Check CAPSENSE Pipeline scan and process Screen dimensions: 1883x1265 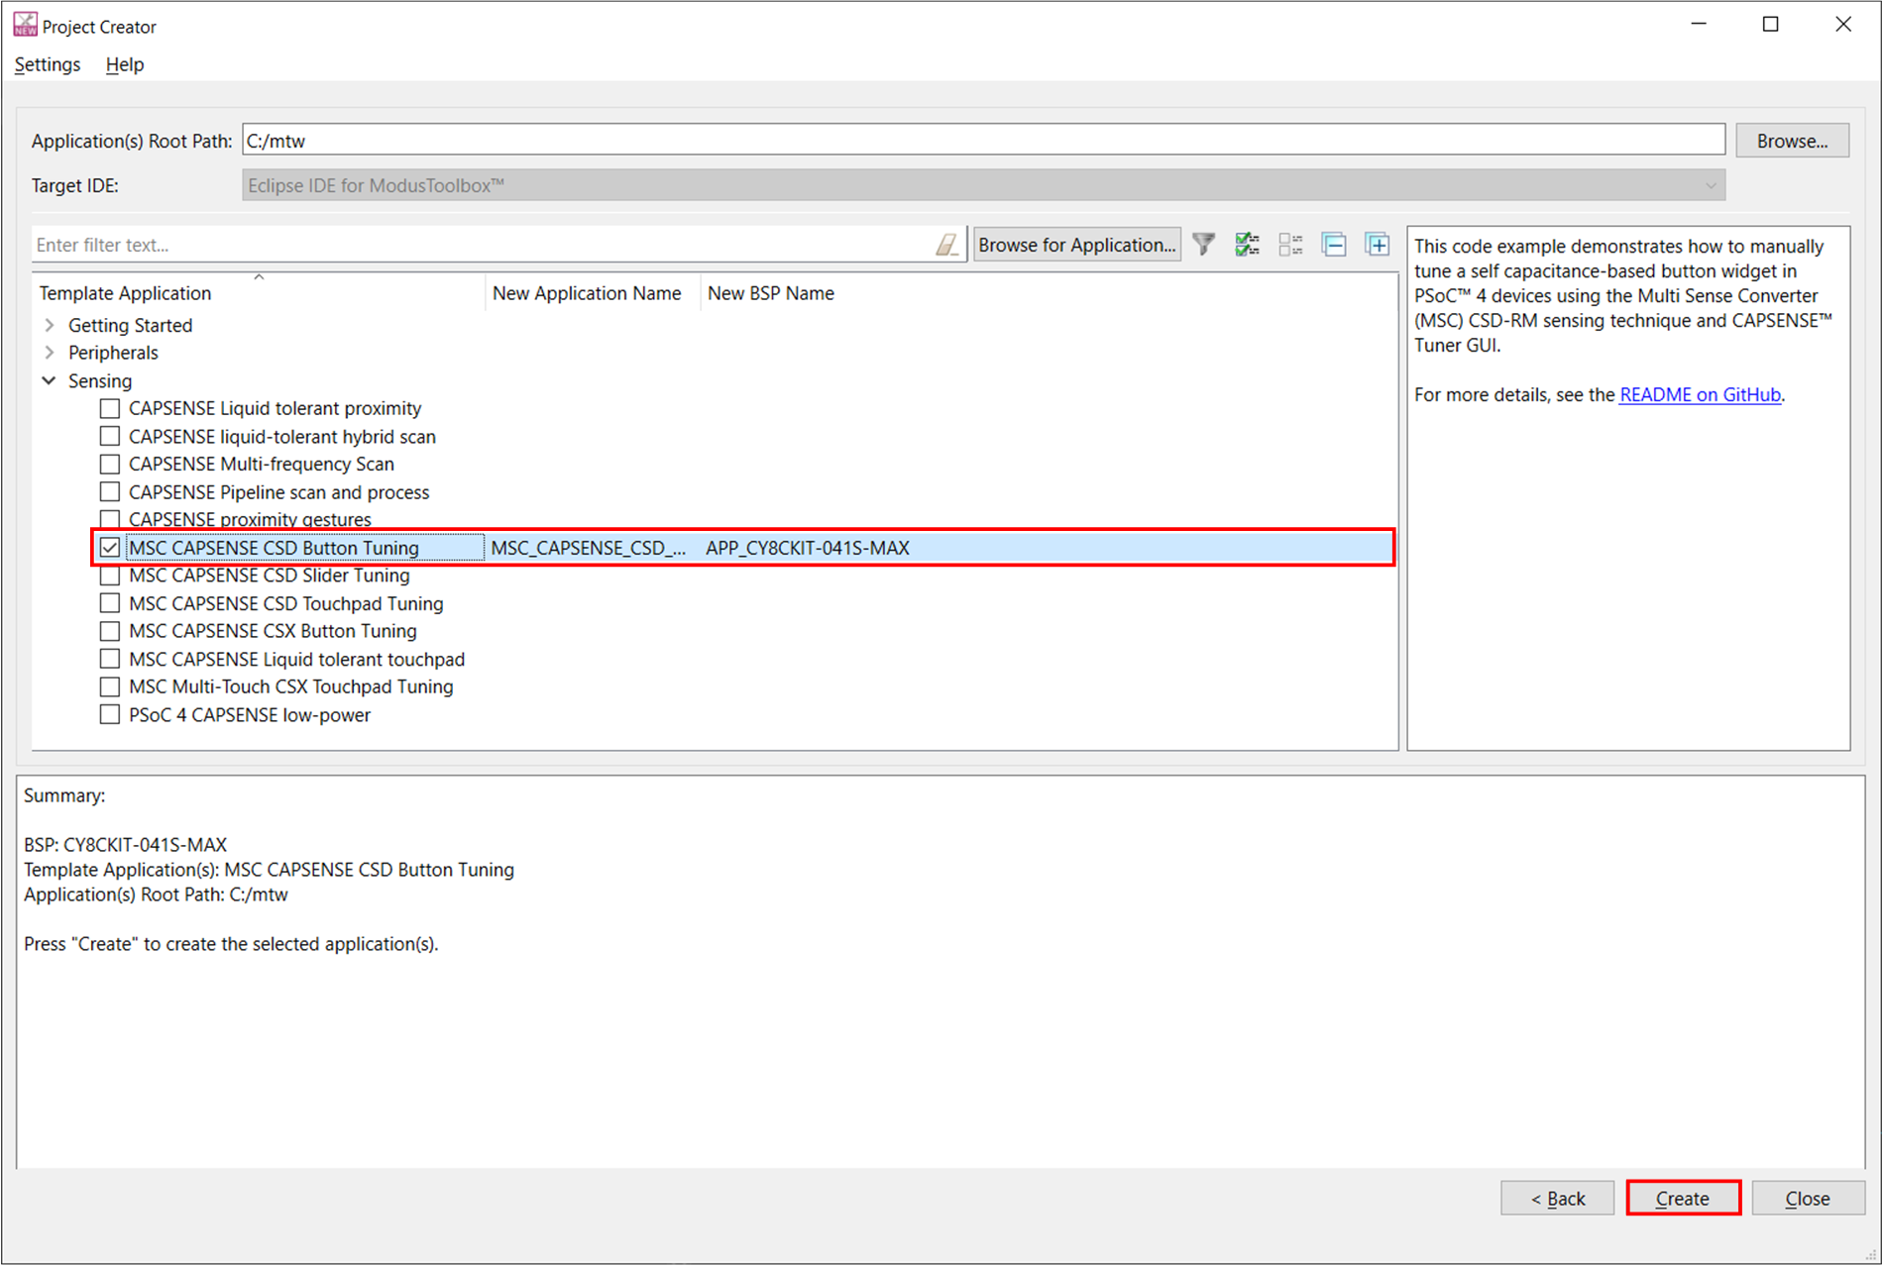point(110,491)
